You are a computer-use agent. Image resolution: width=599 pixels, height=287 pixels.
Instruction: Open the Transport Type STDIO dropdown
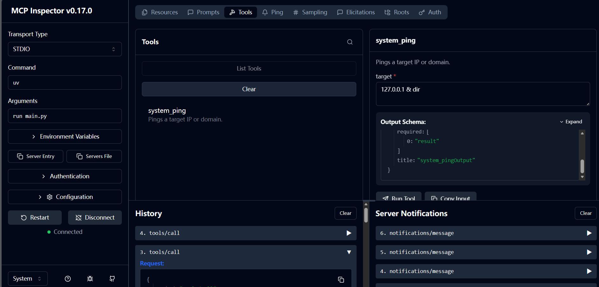(x=65, y=49)
